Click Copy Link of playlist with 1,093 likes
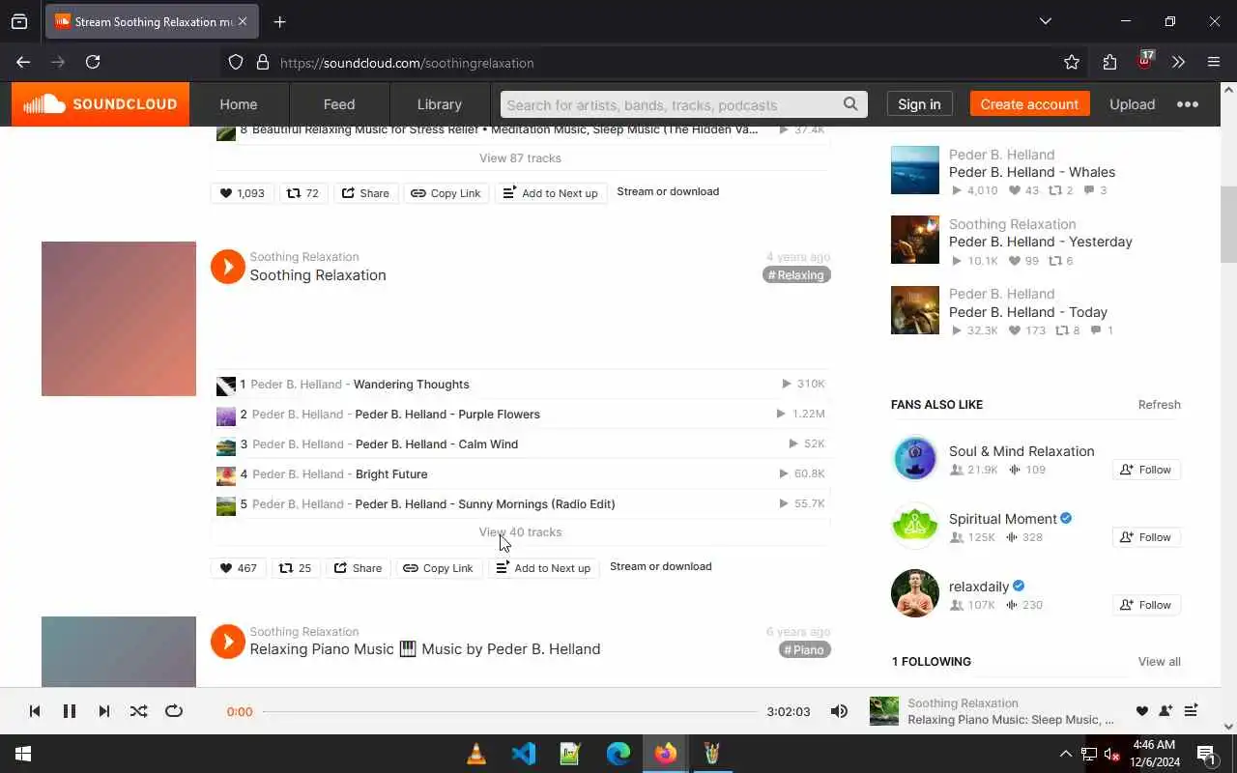 click(446, 193)
